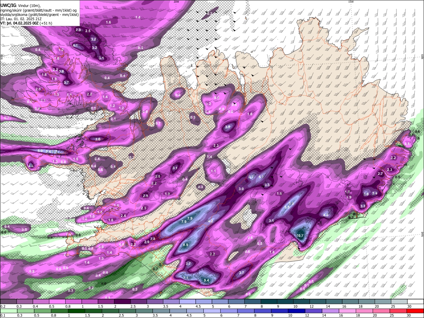The width and height of the screenshot is (424, 318).
Task: Click the 3.0 value label on the map
Action: click(241, 189)
